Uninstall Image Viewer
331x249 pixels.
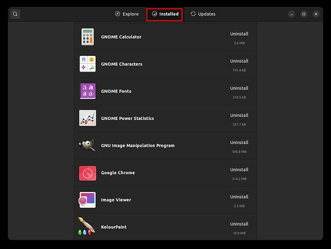239,197
